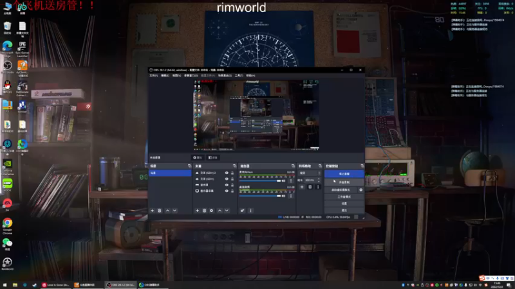Open the transition type dropdown

pos(310,173)
